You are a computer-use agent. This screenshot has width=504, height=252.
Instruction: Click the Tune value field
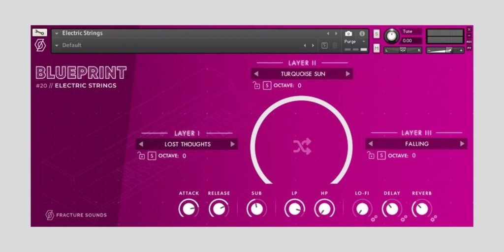411,41
